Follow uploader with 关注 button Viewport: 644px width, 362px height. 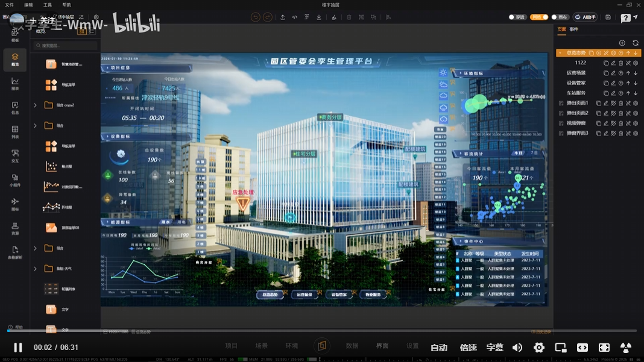pos(43,20)
